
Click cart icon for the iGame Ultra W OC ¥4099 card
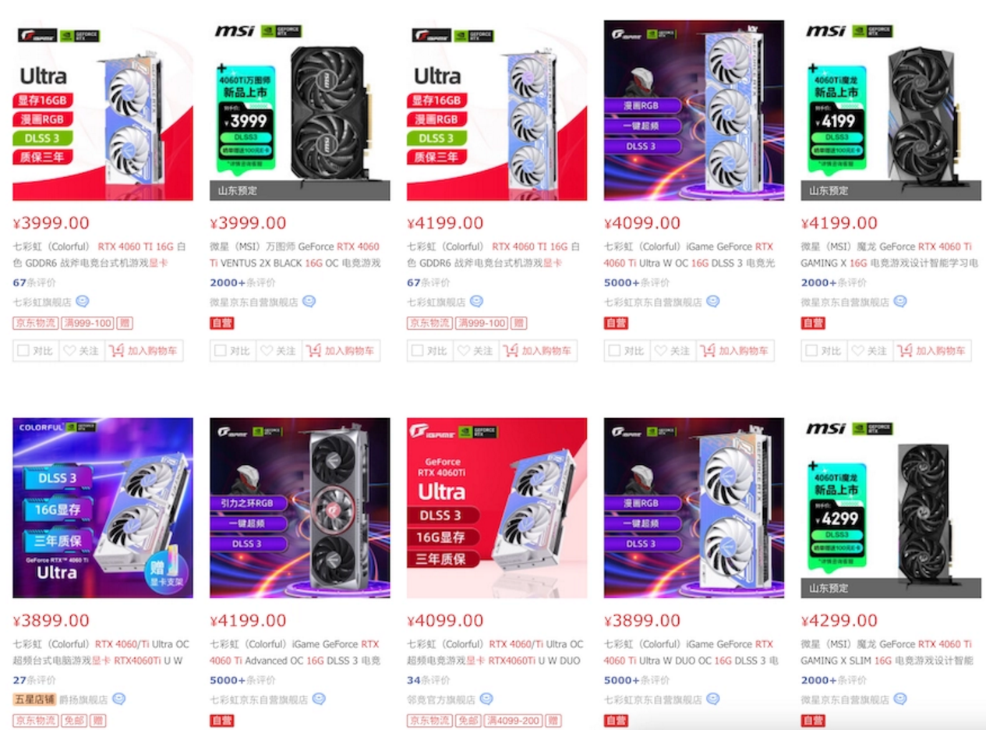click(708, 351)
